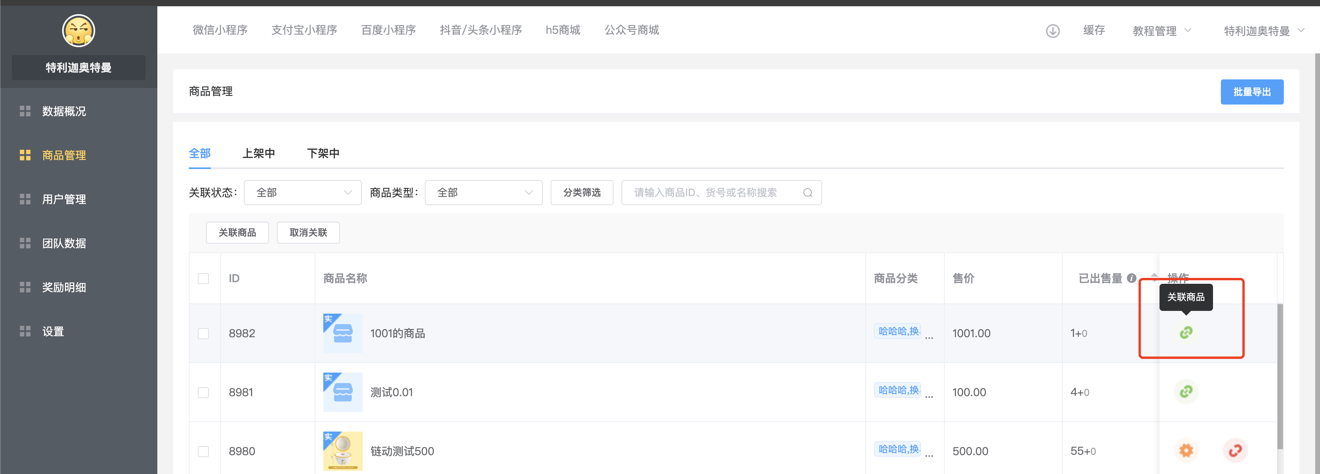Click the info icon beside 已出售量

coord(1132,278)
